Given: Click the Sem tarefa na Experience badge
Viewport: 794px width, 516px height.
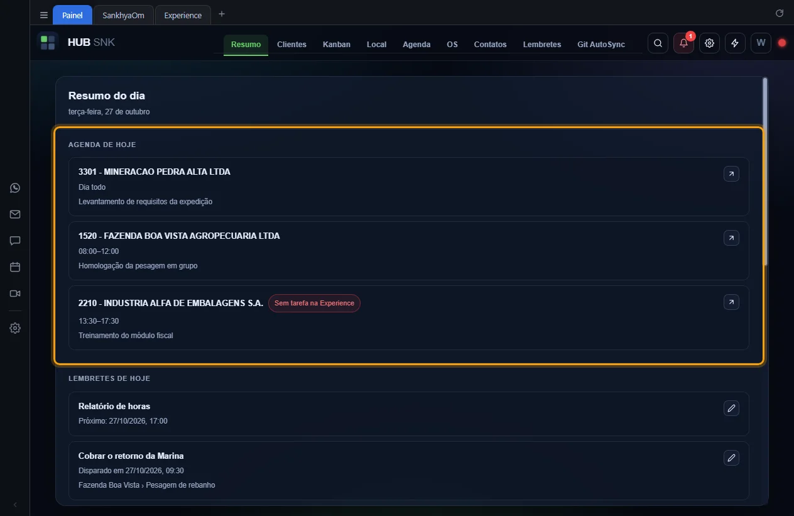Looking at the screenshot, I should click(314, 303).
